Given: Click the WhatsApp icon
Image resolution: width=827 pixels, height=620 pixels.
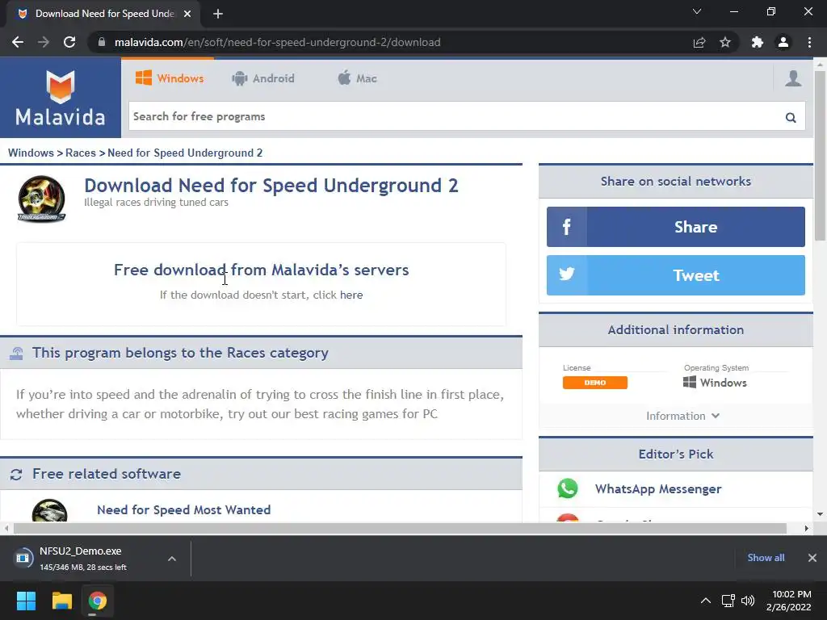Looking at the screenshot, I should [x=568, y=488].
